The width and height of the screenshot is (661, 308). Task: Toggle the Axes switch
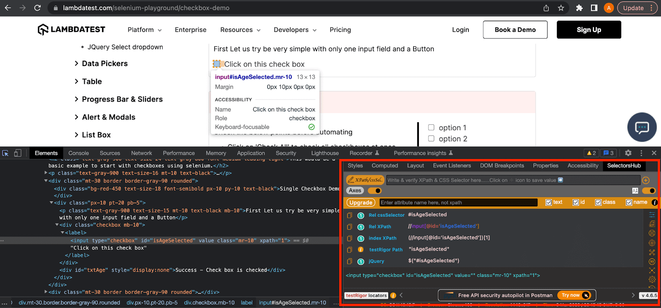click(375, 191)
